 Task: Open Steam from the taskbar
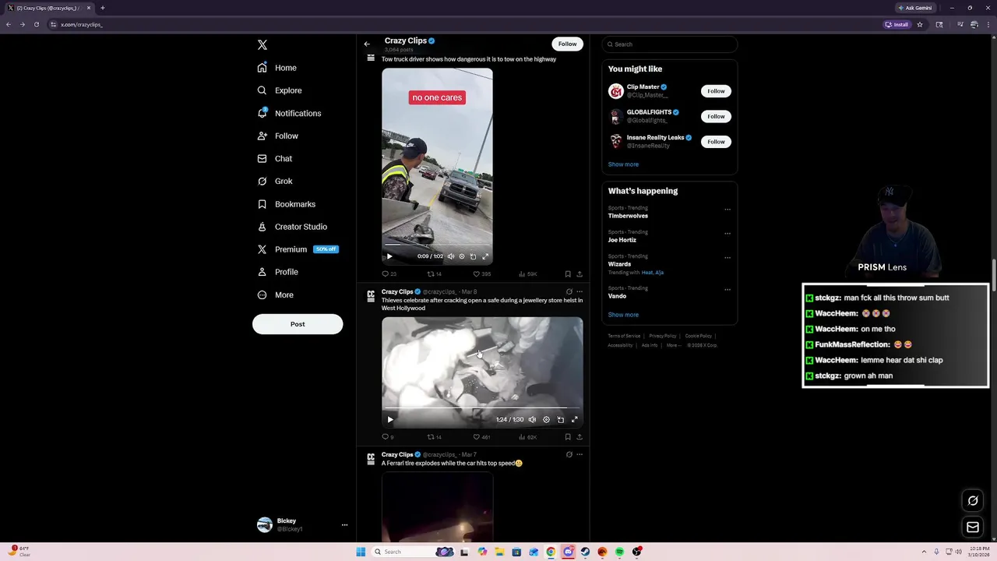click(x=585, y=552)
